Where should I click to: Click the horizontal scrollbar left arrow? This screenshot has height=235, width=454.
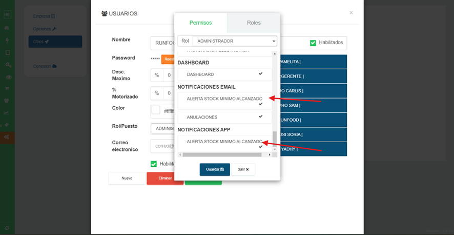tap(180, 155)
